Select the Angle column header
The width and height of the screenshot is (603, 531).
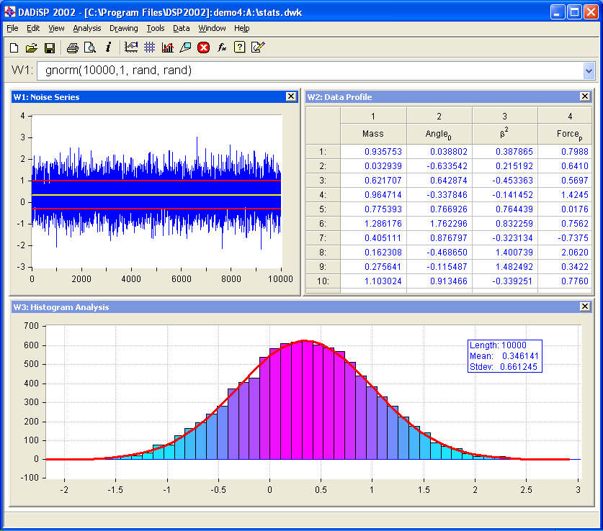pyautogui.click(x=439, y=134)
